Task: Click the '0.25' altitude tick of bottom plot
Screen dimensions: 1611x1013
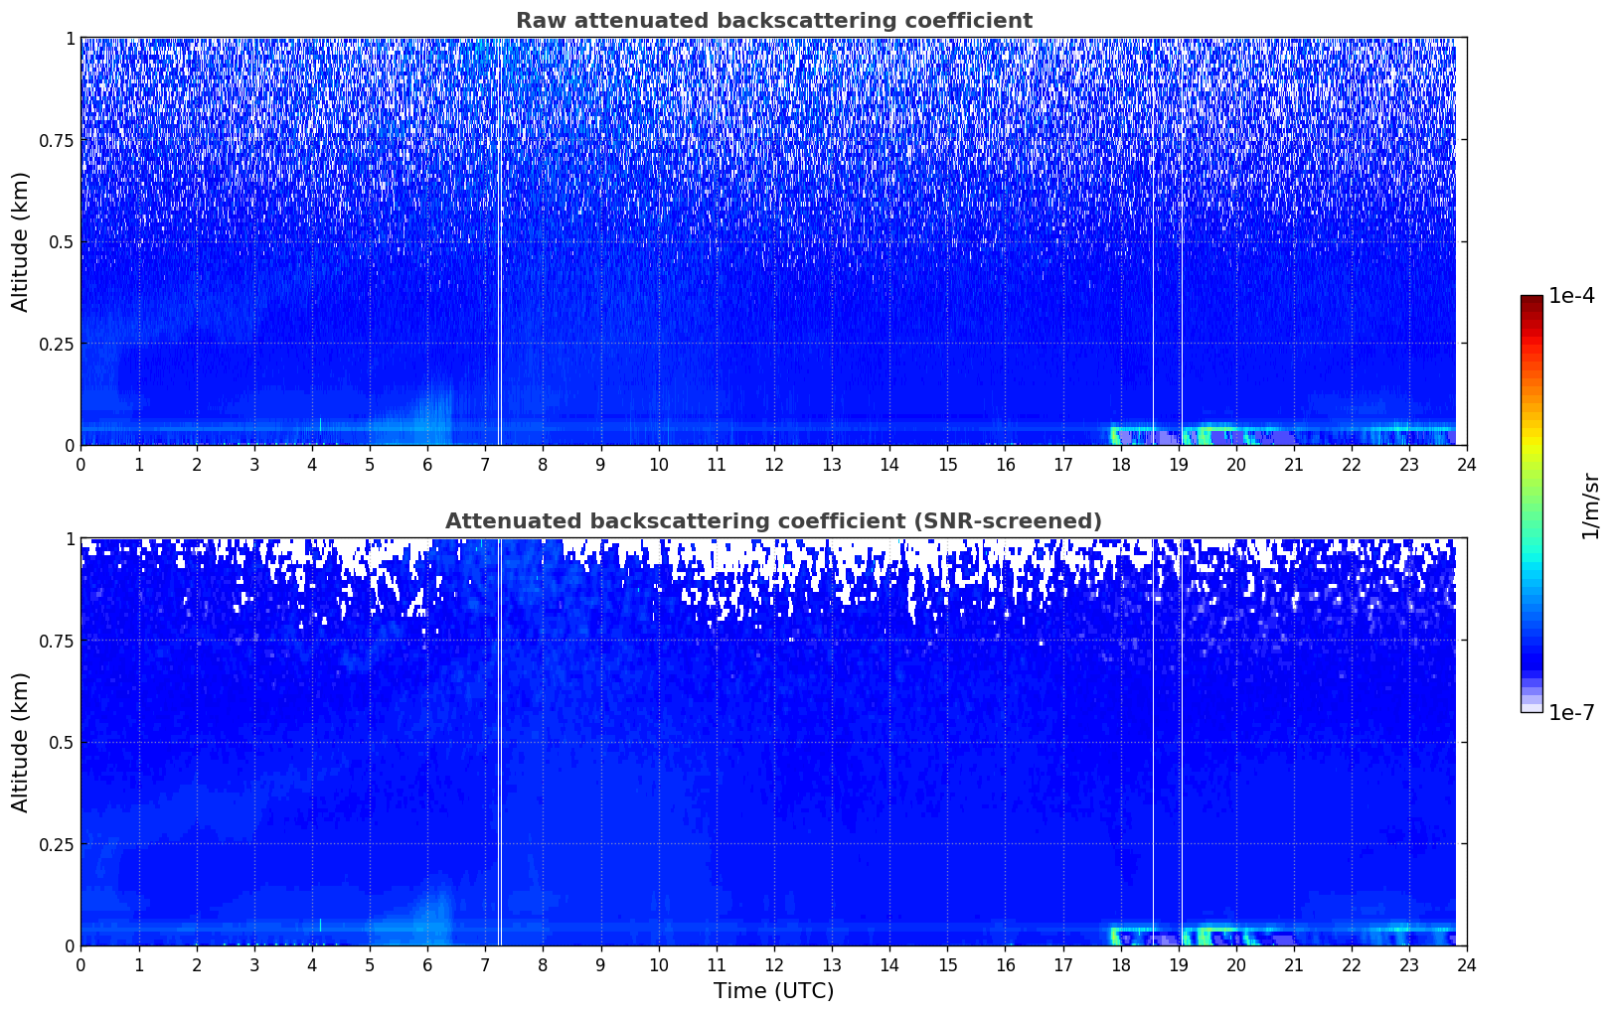Action: (57, 844)
